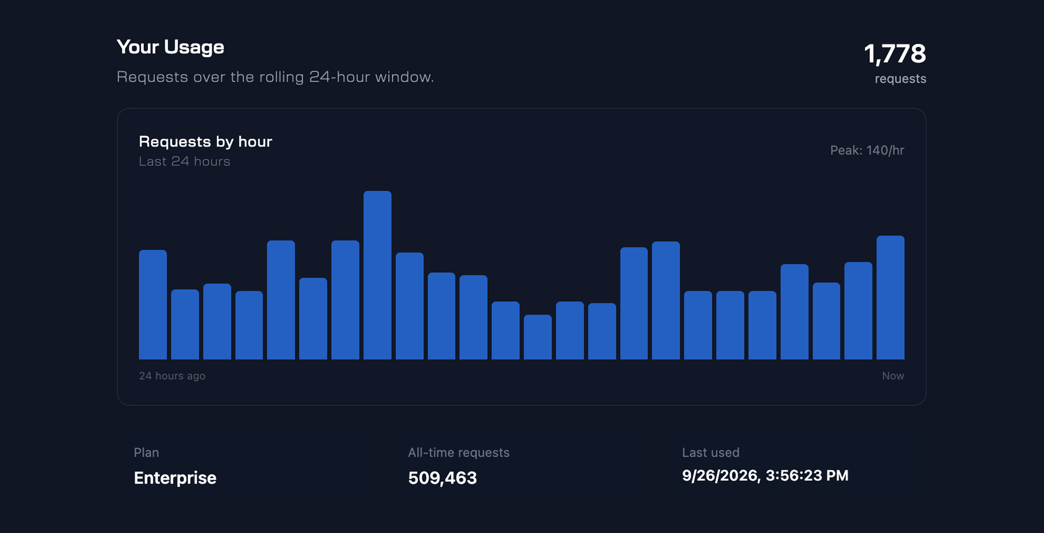Image resolution: width=1044 pixels, height=533 pixels.
Task: Click the 'Last used' label
Action: (710, 452)
